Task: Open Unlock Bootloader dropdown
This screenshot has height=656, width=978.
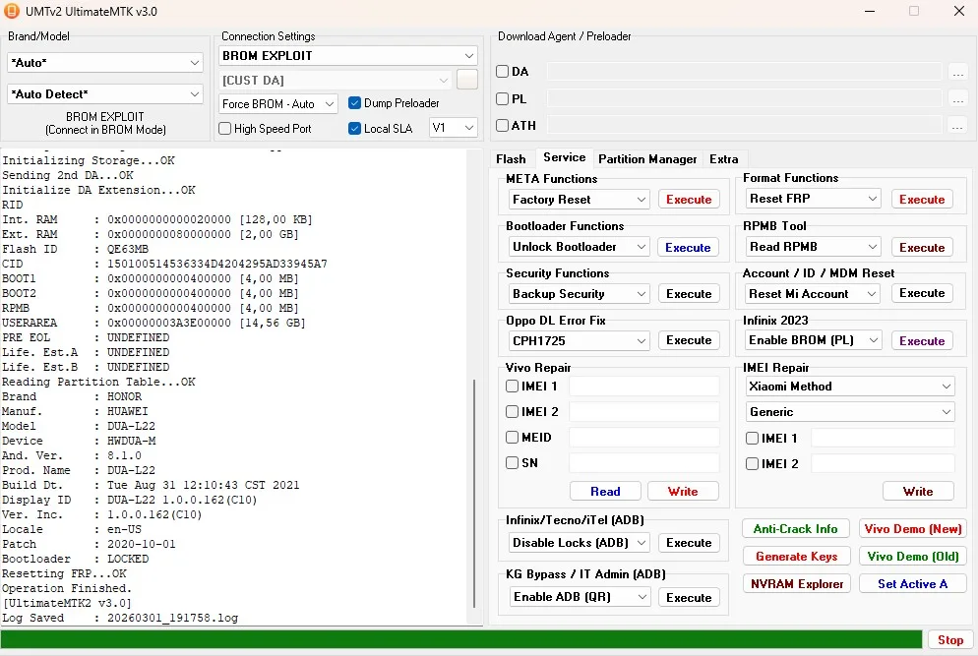Action: pyautogui.click(x=579, y=247)
